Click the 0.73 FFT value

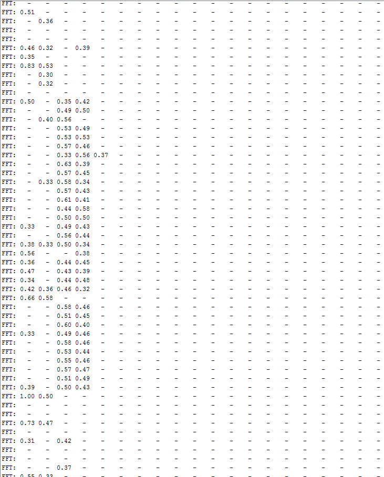pyautogui.click(x=27, y=423)
